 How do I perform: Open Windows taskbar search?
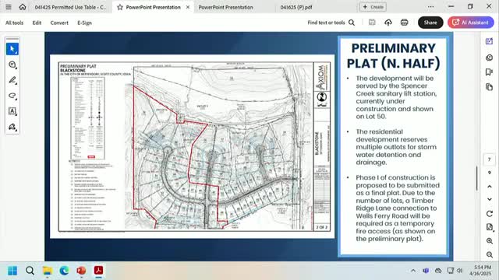coord(30,271)
